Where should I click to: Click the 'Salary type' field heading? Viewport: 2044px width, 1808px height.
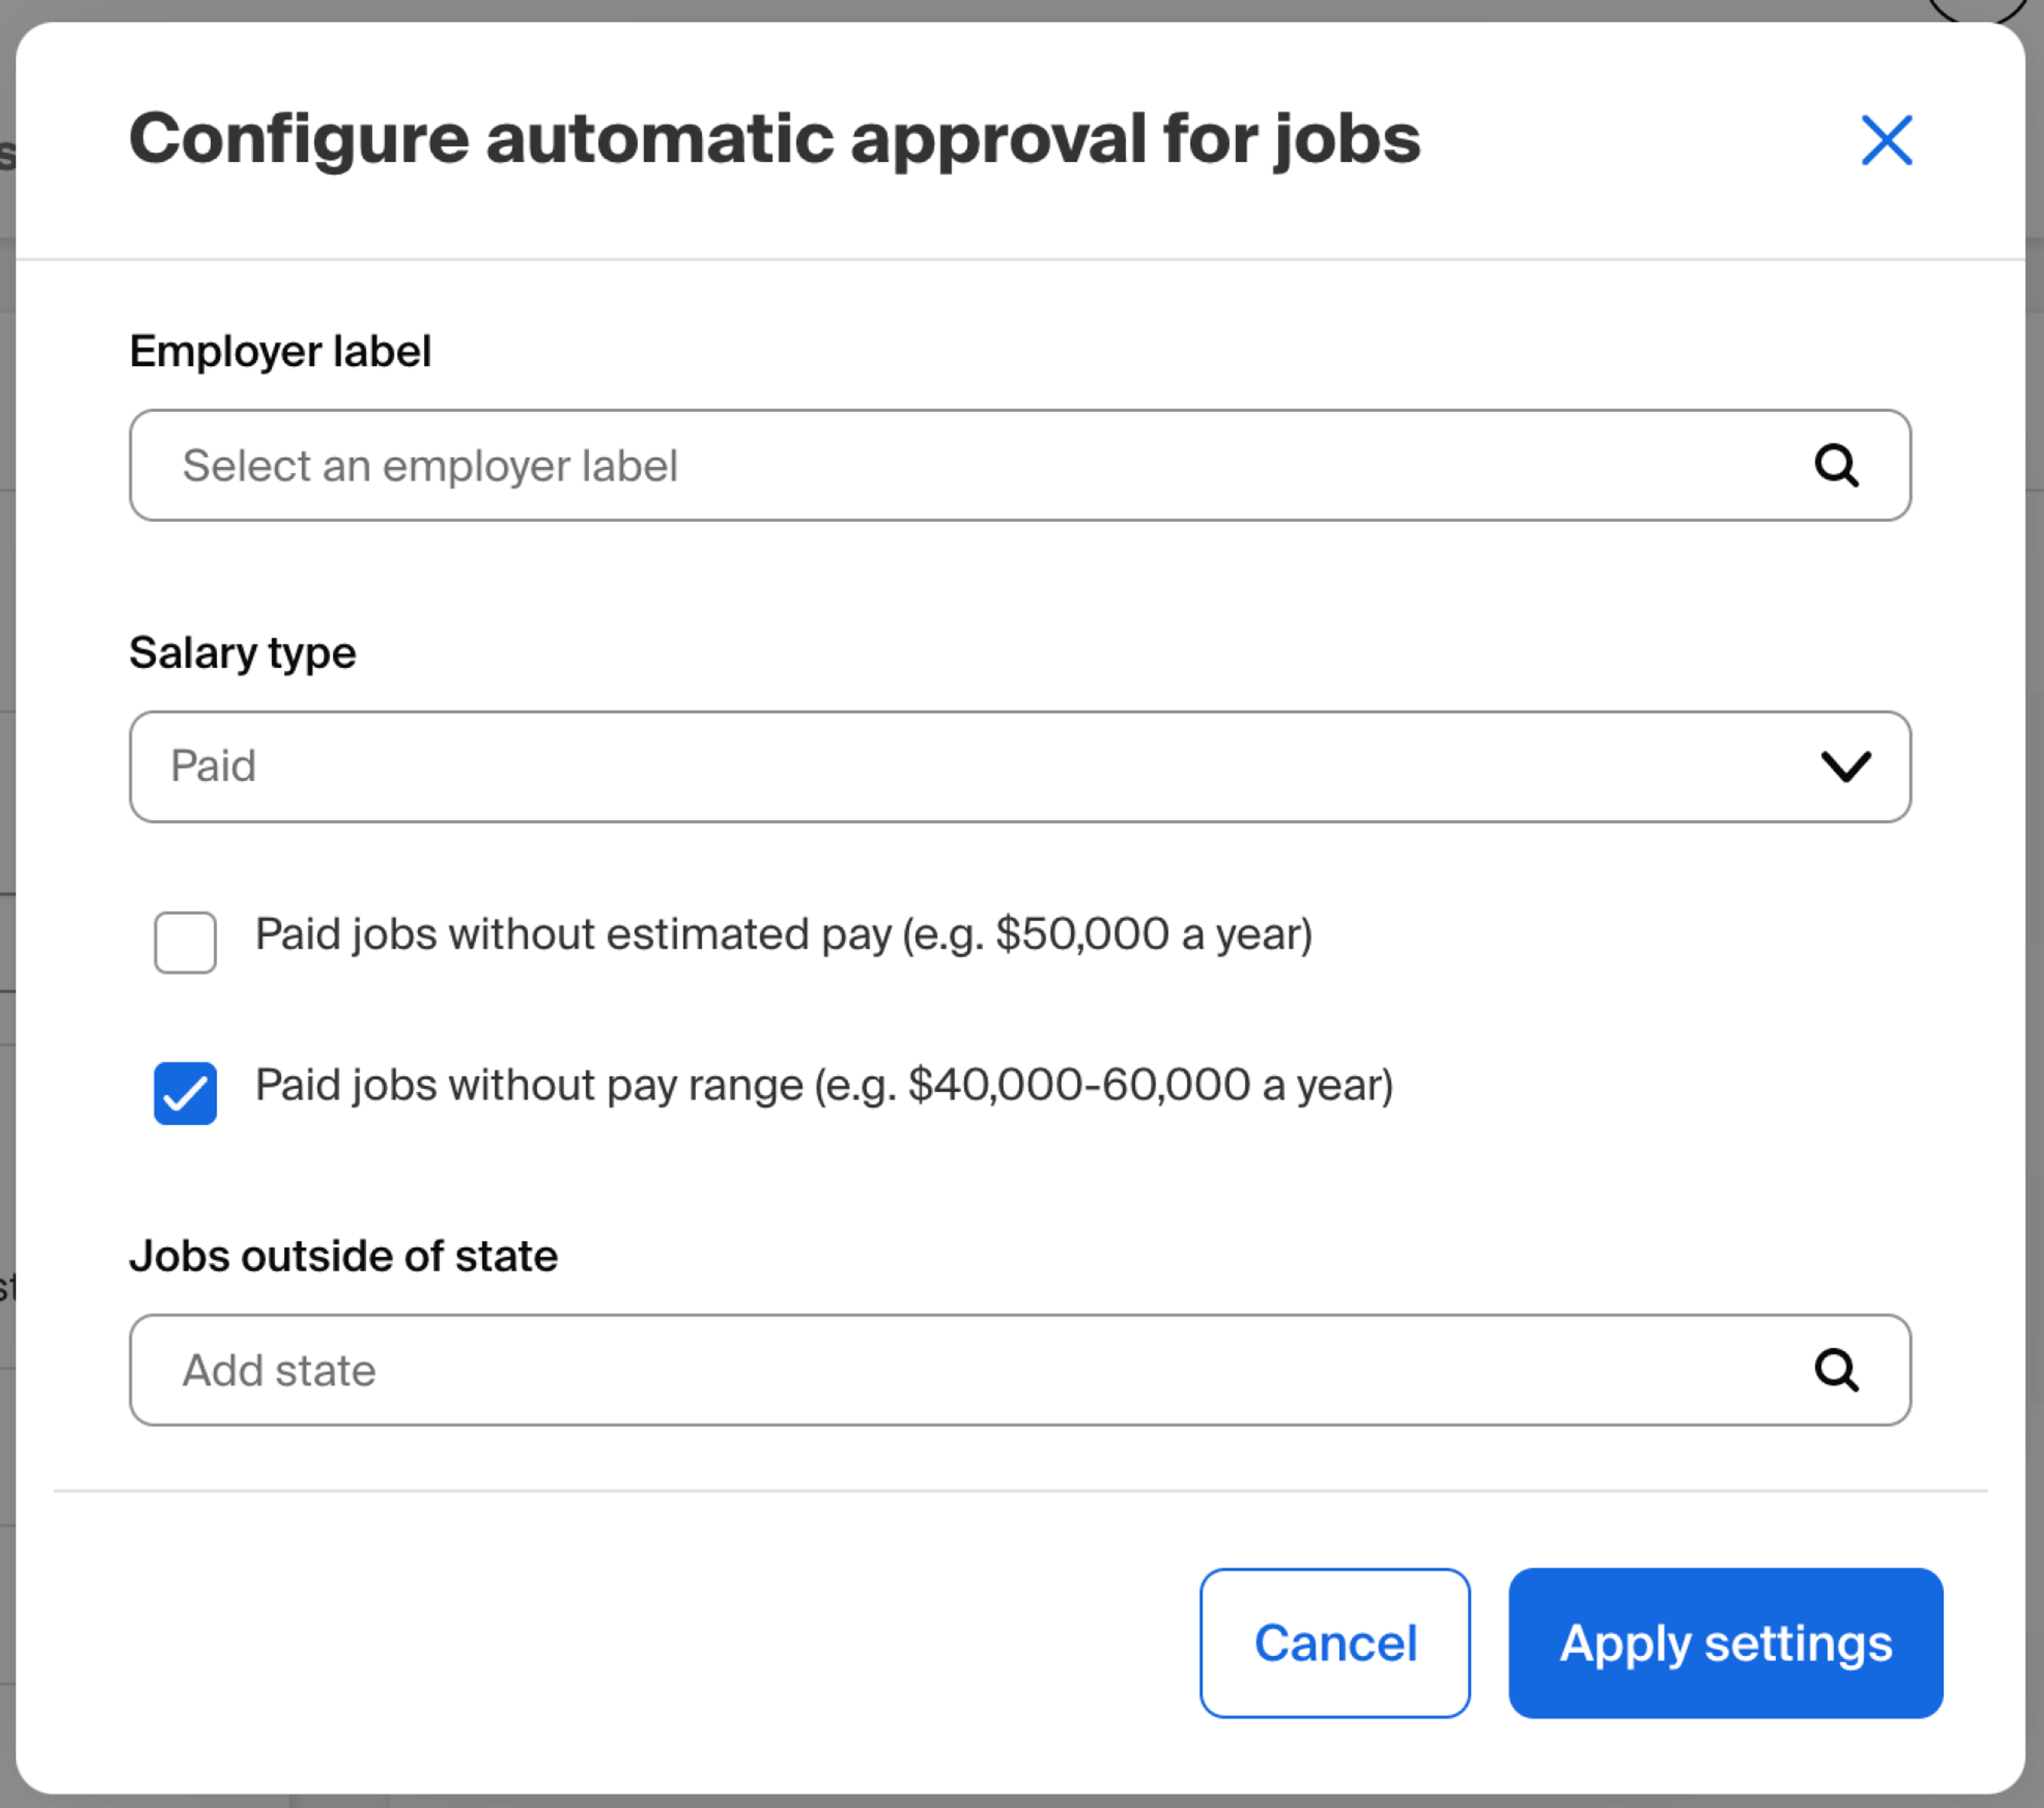point(242,653)
